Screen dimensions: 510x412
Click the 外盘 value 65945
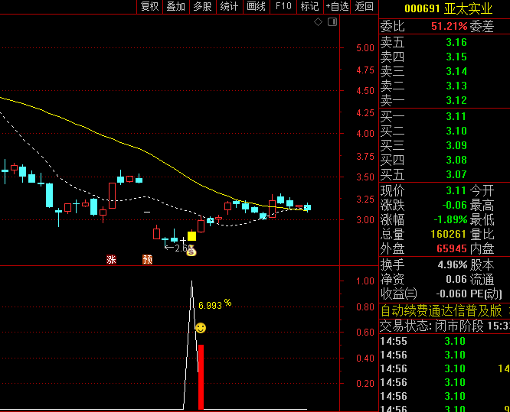tap(452, 248)
